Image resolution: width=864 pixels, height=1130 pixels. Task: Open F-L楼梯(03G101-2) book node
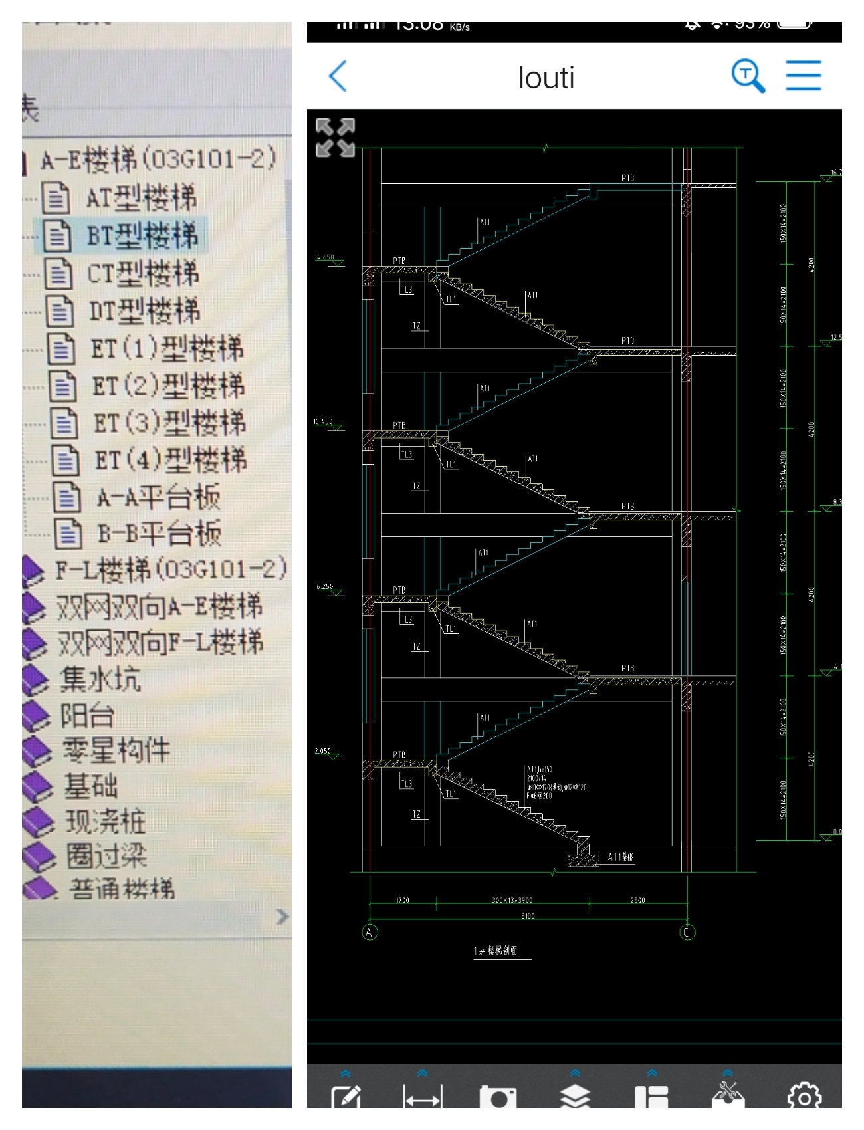(x=171, y=570)
